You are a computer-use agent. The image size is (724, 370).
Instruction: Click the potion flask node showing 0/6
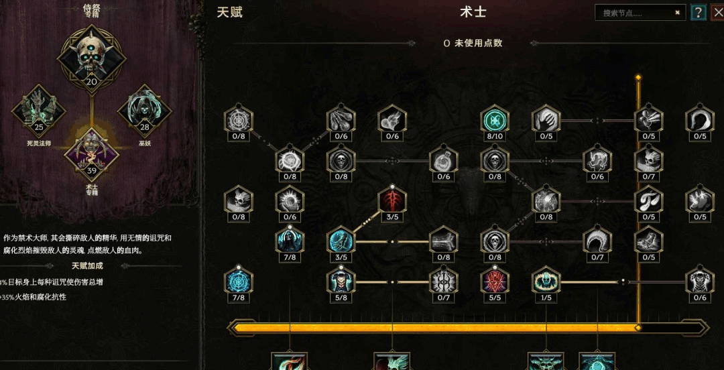tap(443, 160)
